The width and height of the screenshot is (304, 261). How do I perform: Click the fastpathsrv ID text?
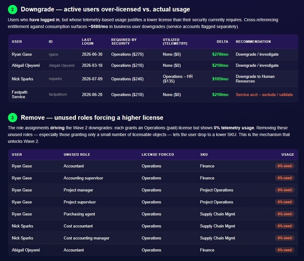[x=58, y=94]
